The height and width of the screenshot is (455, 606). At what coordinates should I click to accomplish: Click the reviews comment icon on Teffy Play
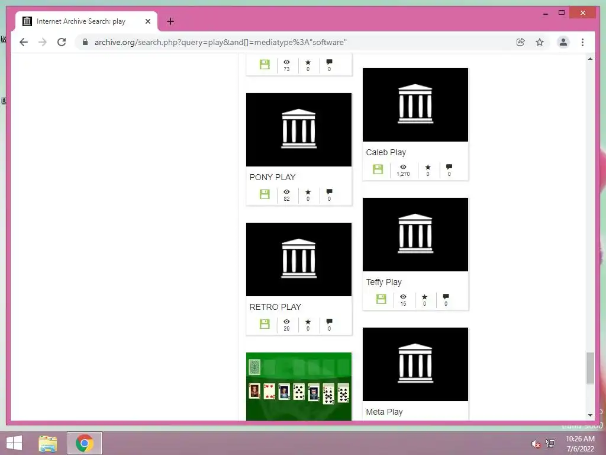tap(446, 296)
